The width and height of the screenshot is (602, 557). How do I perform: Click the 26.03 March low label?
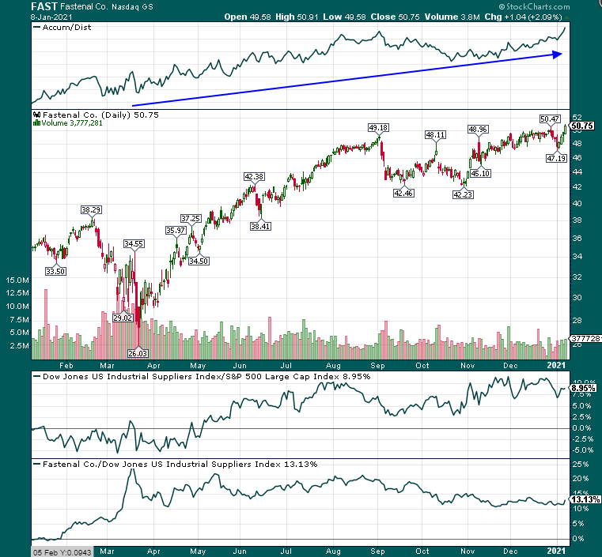[x=138, y=353]
